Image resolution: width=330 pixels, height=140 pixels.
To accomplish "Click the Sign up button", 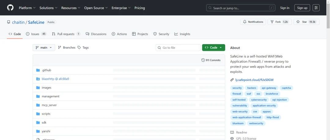I will tap(302, 8).
